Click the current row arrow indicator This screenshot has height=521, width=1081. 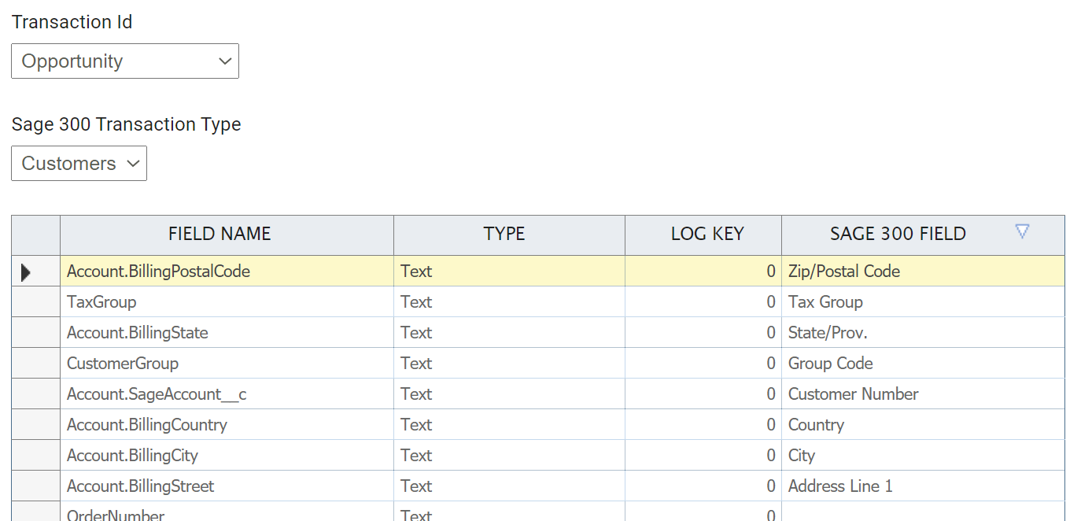(27, 272)
